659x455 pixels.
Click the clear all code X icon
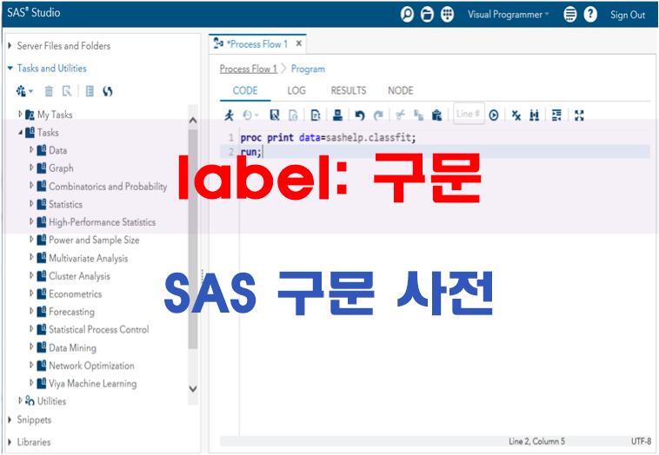click(516, 115)
